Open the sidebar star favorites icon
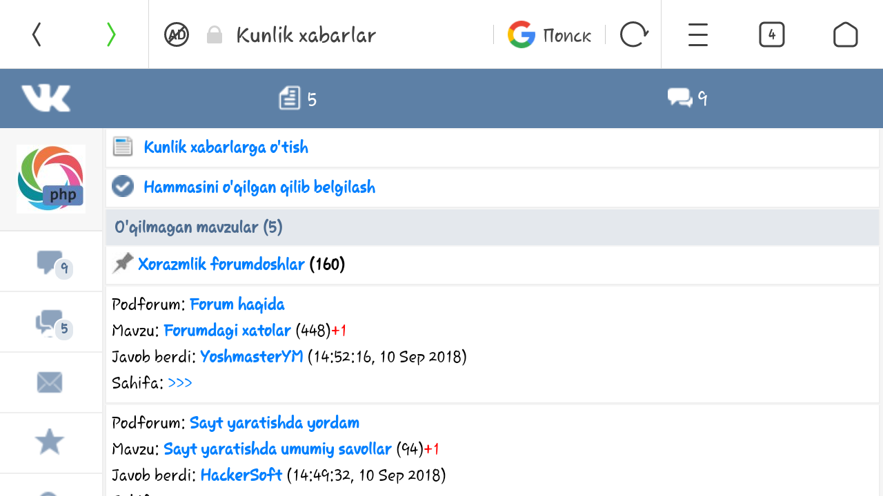The height and width of the screenshot is (496, 883). [x=50, y=442]
